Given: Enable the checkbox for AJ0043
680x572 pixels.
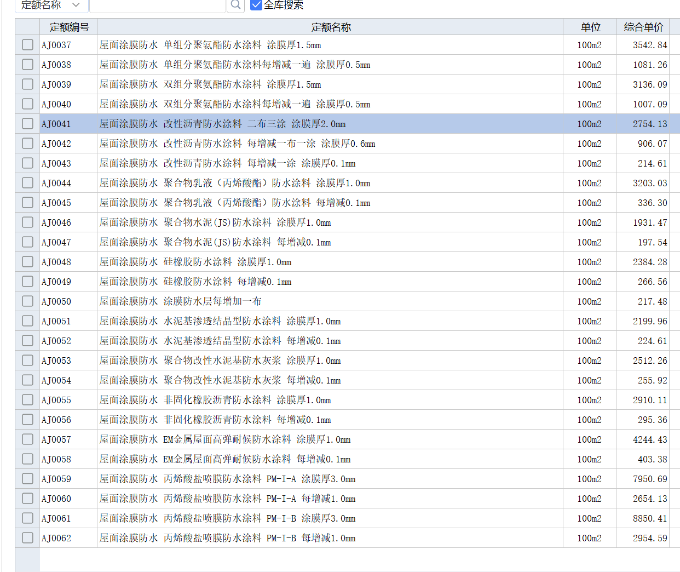Looking at the screenshot, I should point(27,163).
